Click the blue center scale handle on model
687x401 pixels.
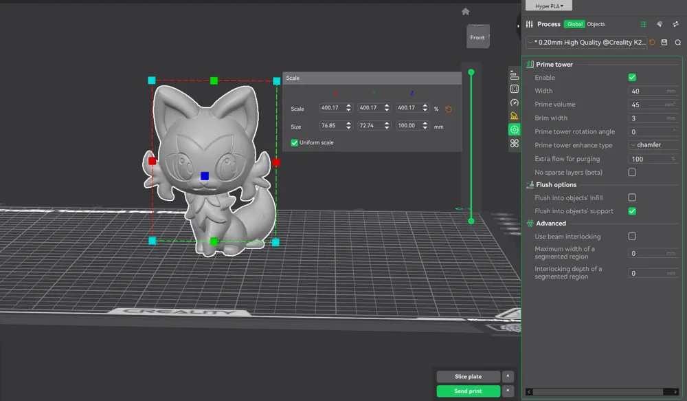pyautogui.click(x=205, y=176)
